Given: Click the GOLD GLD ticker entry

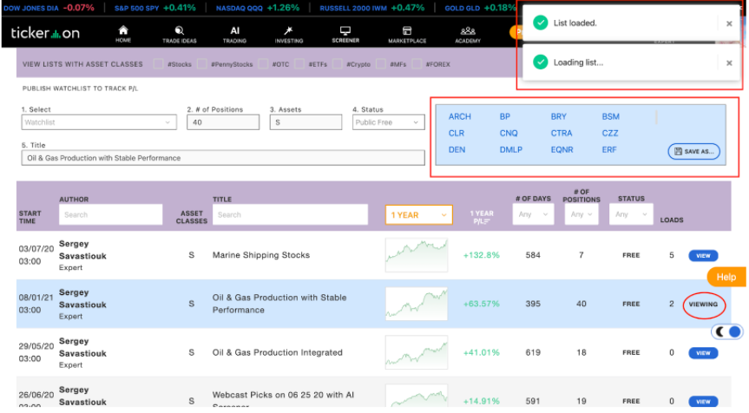Looking at the screenshot, I should point(480,8).
